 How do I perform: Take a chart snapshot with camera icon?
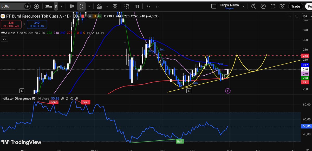pyautogui.click(x=282, y=6)
